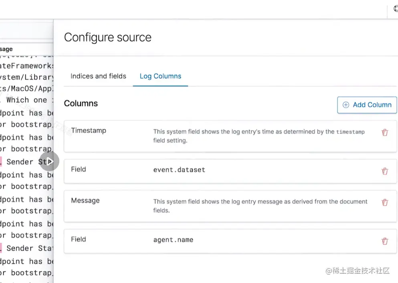Viewport: 398px width, 283px height.
Task: Click the Configure source heading
Action: [108, 38]
